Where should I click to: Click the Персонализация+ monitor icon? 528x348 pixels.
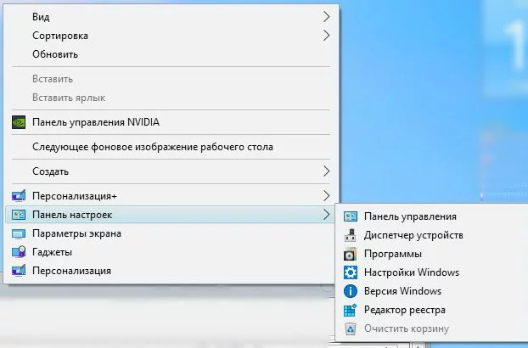tap(19, 195)
